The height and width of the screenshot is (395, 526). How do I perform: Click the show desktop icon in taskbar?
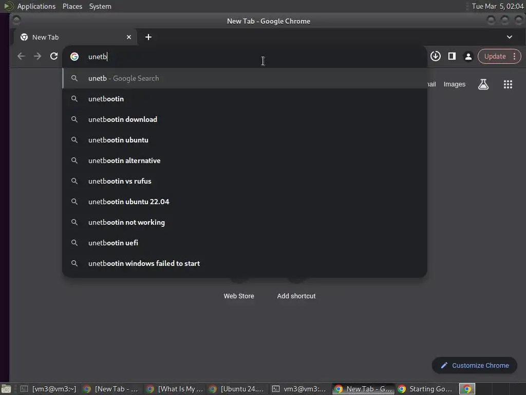coord(6,389)
